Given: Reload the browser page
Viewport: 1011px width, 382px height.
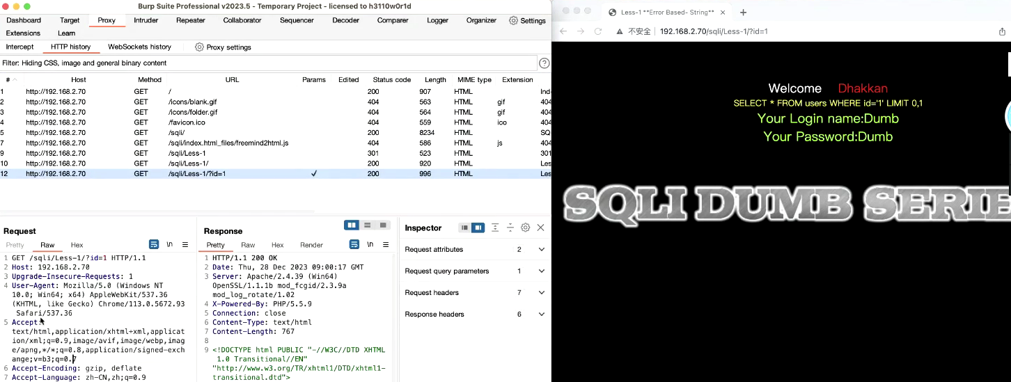Looking at the screenshot, I should coord(598,31).
